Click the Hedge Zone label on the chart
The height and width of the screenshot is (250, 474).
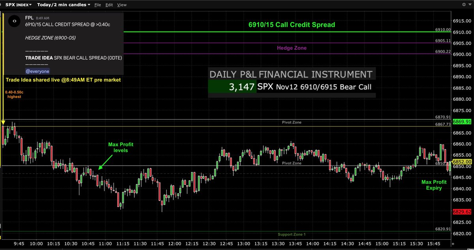(x=292, y=48)
